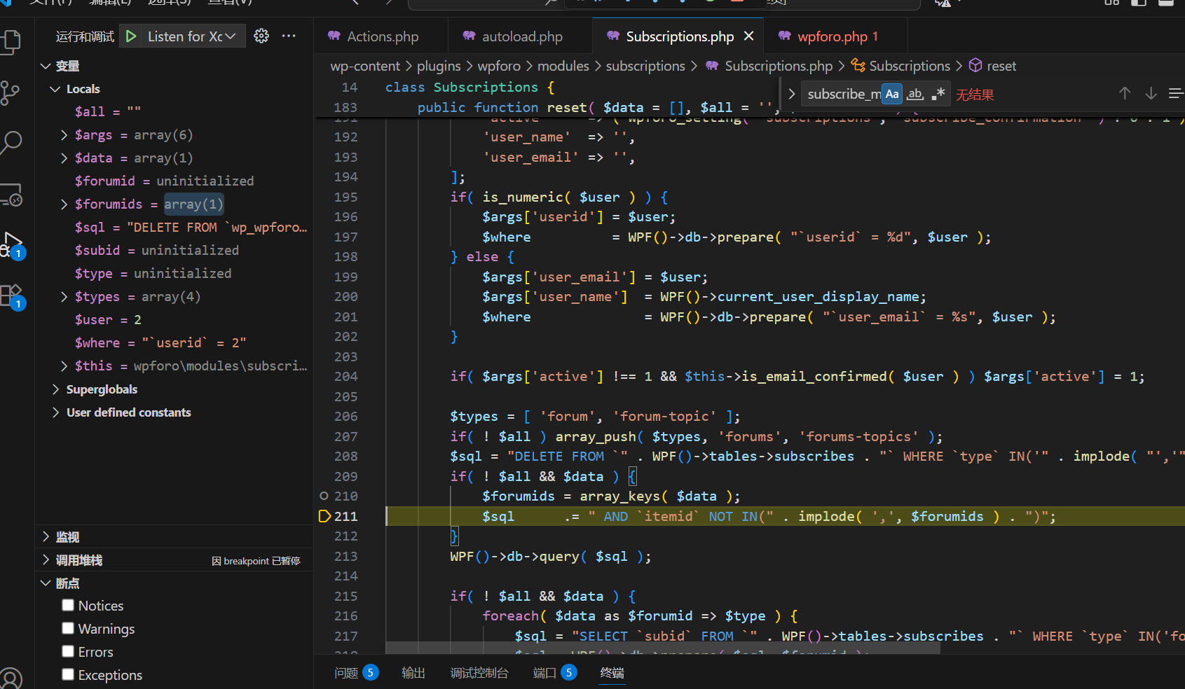Screen dimensions: 1185x689
Task: Click the horizontal scrollbar of editor
Action: coord(662,648)
